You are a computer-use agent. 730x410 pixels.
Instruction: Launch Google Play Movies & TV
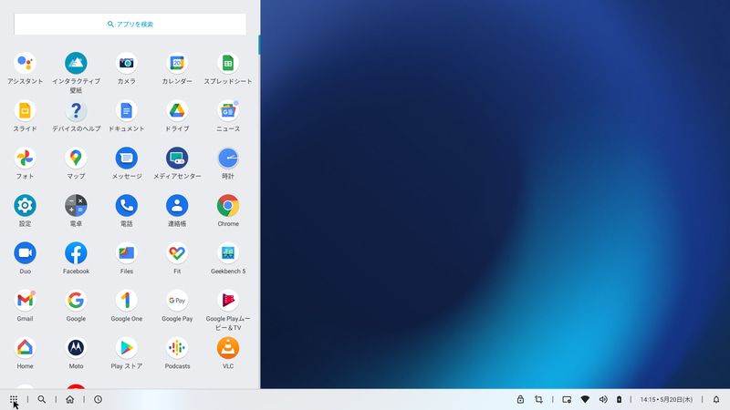point(227,301)
